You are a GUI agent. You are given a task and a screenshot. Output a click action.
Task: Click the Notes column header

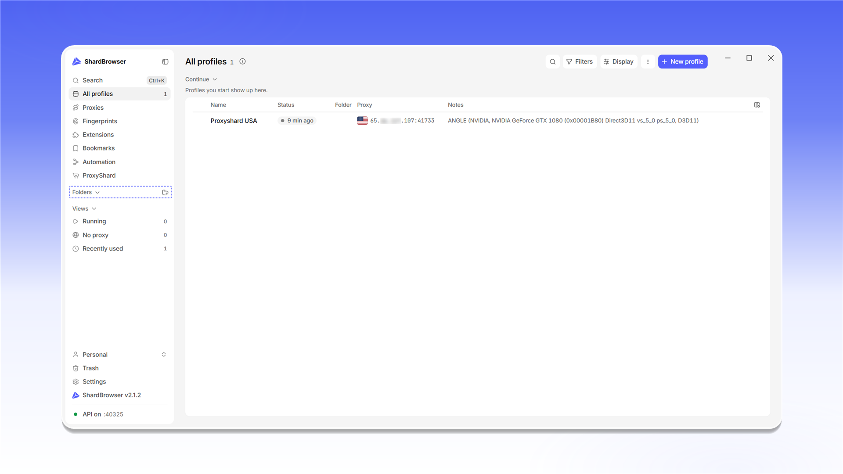pos(456,105)
